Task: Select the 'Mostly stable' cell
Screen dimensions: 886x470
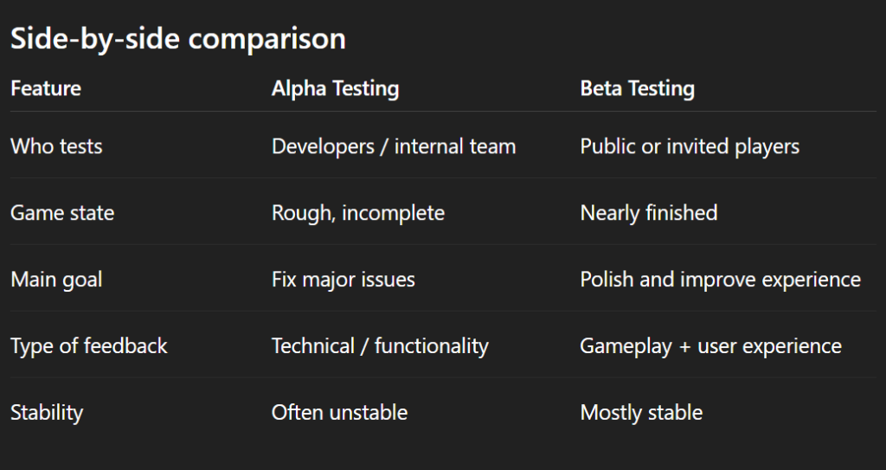Action: (x=641, y=413)
